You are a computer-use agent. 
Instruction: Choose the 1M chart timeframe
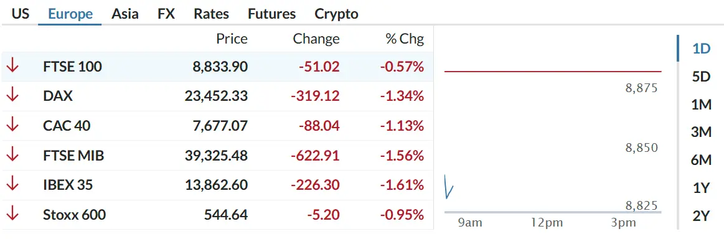[x=701, y=105]
